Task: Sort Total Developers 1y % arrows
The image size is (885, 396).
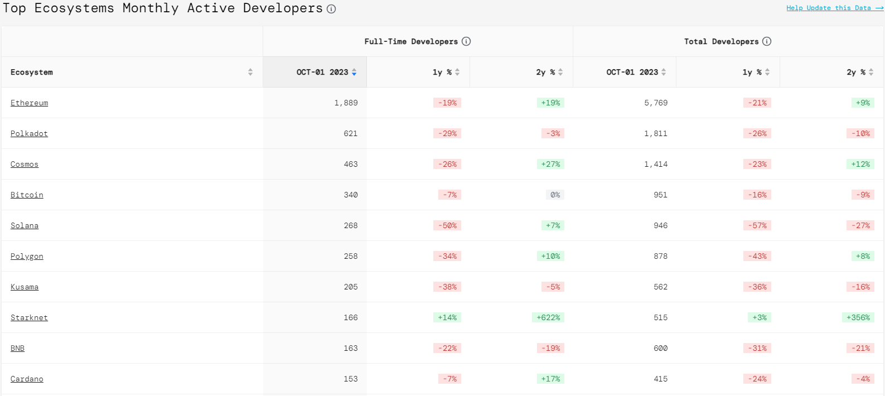Action: (x=767, y=72)
